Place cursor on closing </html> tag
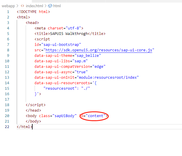Viewport: 182px width, 156px height. click(x=25, y=127)
